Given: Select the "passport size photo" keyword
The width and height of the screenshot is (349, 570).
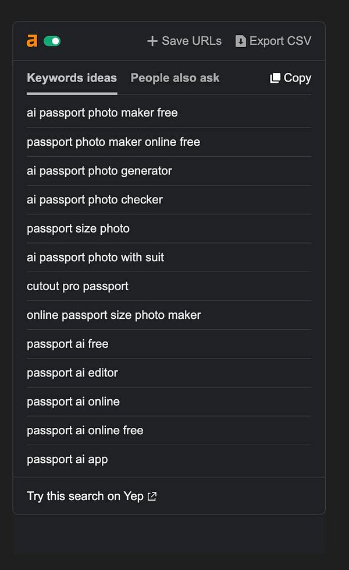Looking at the screenshot, I should tap(78, 228).
